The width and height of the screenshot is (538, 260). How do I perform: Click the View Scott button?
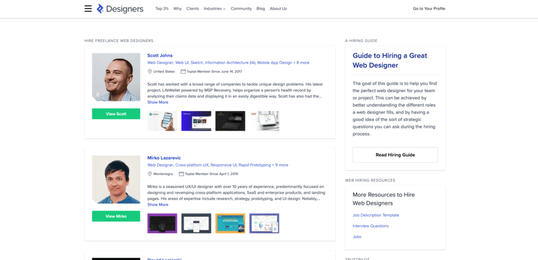coord(116,114)
